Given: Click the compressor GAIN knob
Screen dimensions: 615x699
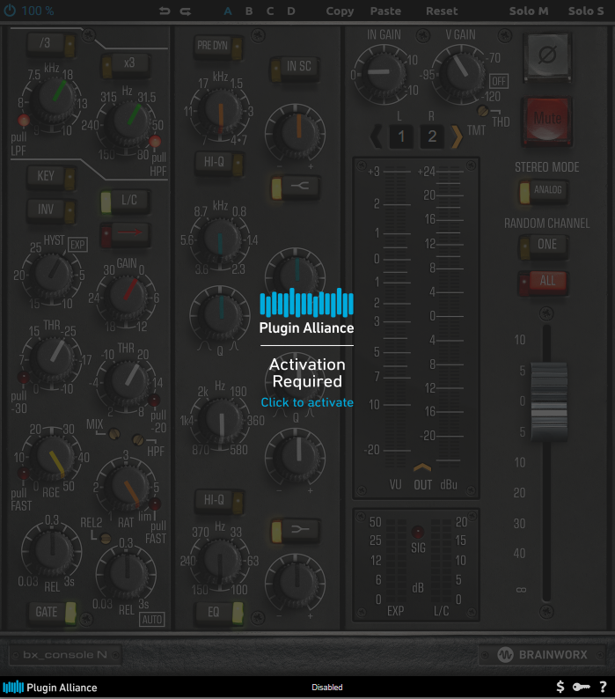Looking at the screenshot, I should (x=127, y=296).
